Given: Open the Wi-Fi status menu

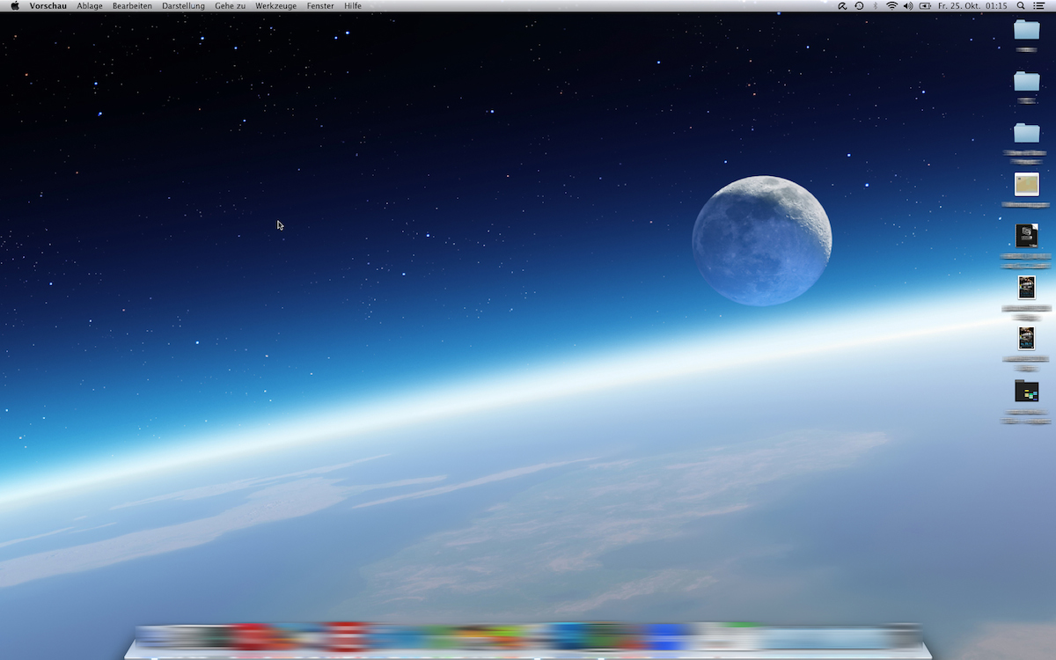Looking at the screenshot, I should tap(891, 6).
